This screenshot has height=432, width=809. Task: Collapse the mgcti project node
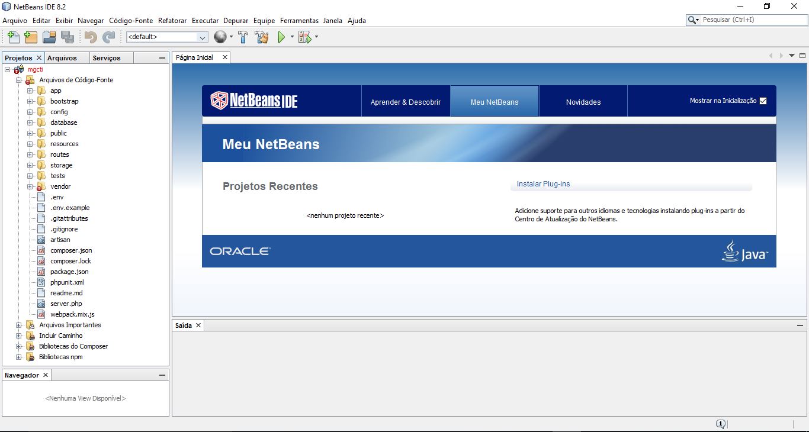[8, 69]
